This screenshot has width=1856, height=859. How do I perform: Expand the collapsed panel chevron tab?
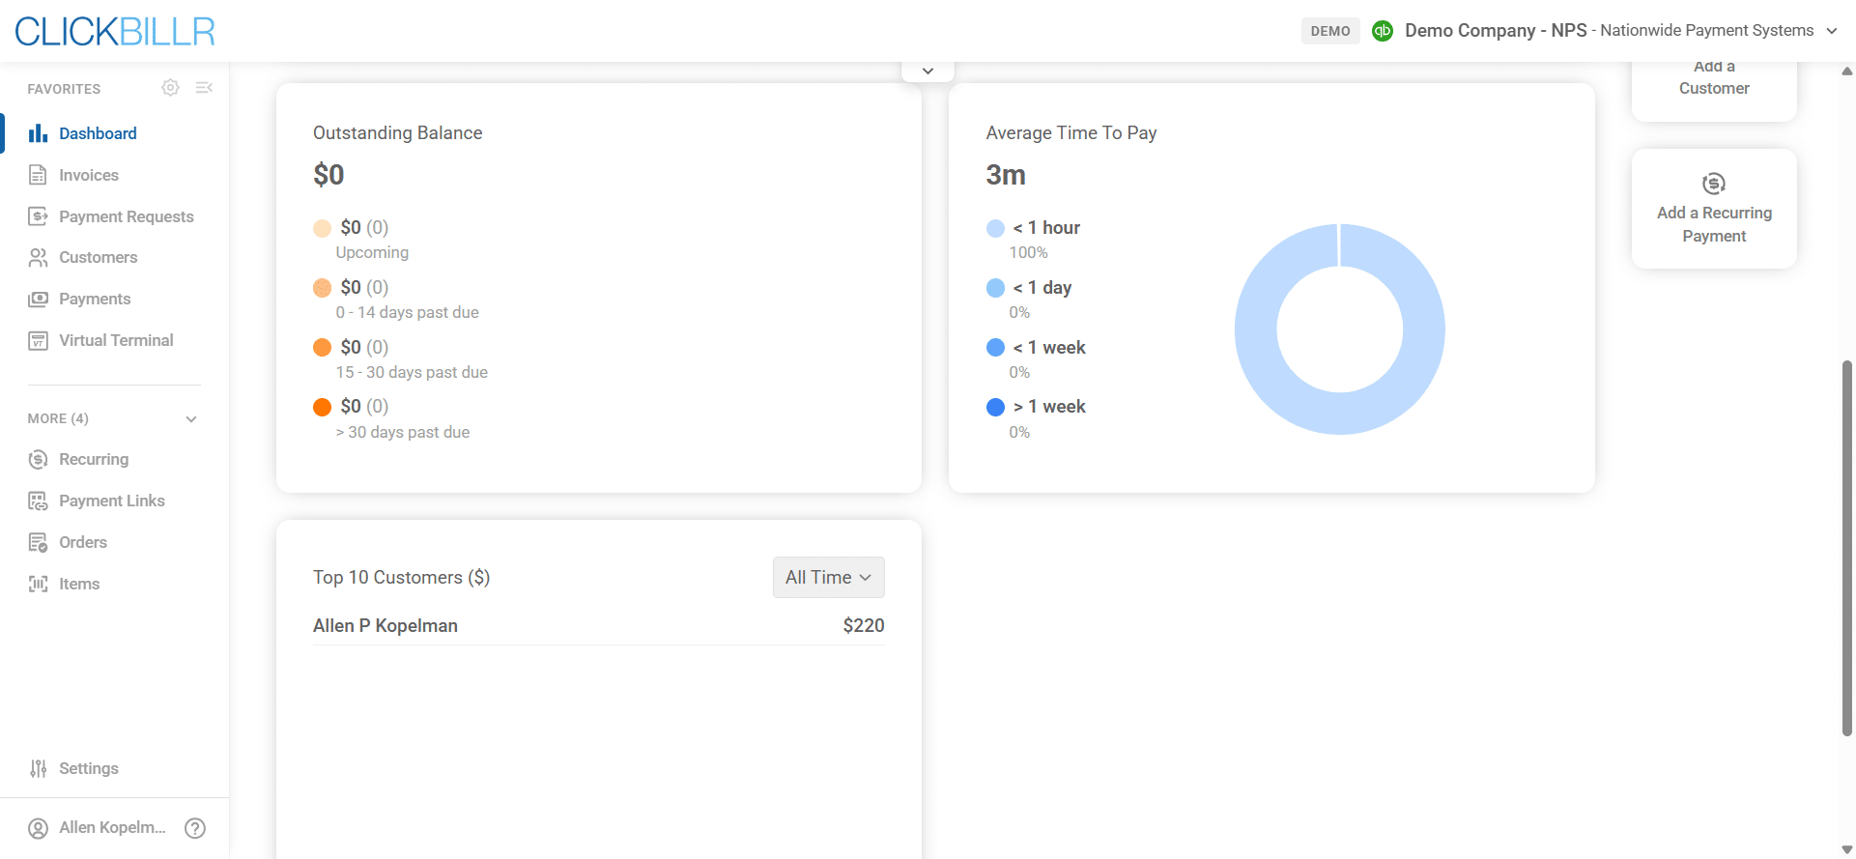(x=928, y=72)
